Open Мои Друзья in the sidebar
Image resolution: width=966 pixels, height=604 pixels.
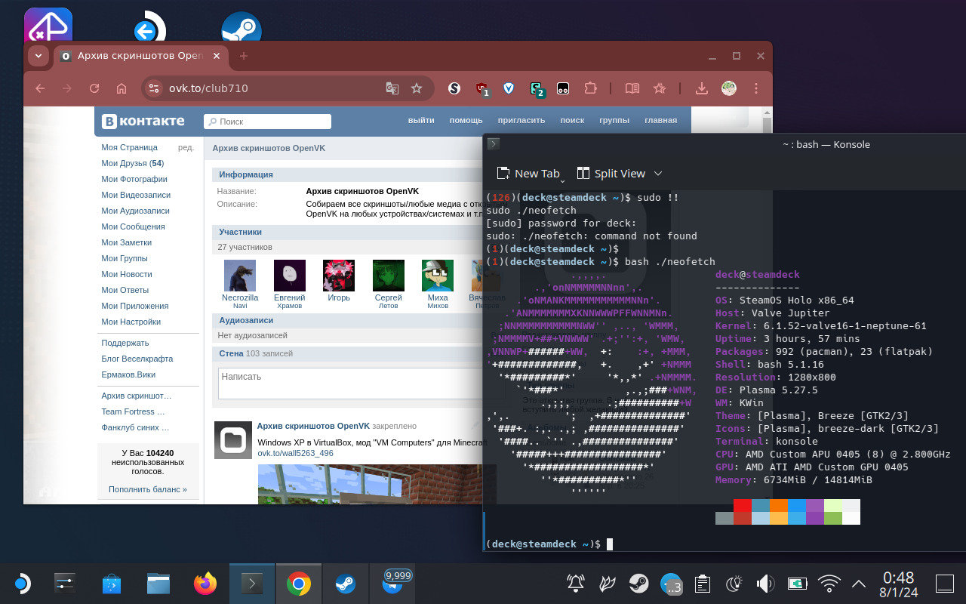click(133, 163)
